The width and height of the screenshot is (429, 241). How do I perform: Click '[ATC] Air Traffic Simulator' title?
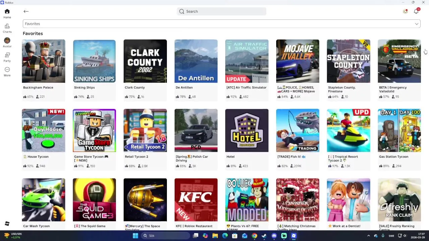point(246,87)
